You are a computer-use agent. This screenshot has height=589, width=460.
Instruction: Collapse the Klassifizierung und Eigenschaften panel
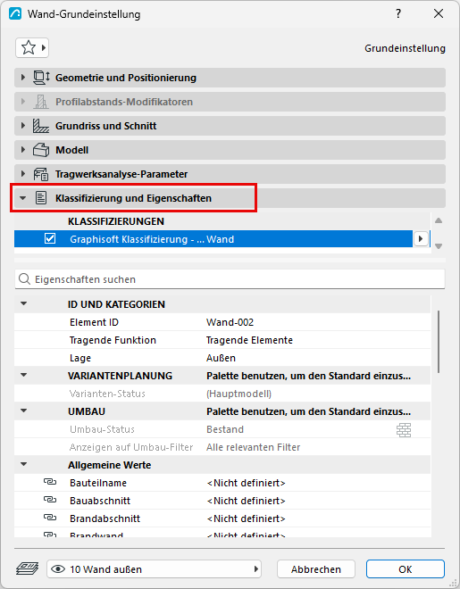coord(23,198)
